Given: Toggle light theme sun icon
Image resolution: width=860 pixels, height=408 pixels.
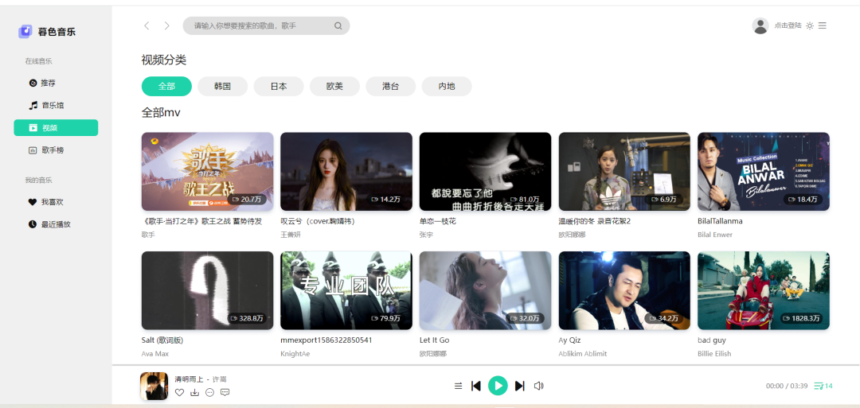Looking at the screenshot, I should (810, 25).
